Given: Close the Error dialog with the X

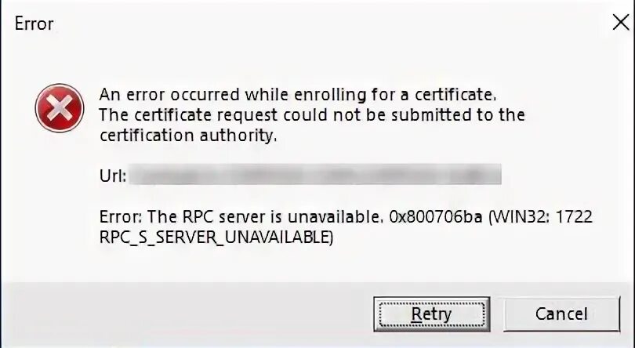Looking at the screenshot, I should pyautogui.click(x=621, y=23).
